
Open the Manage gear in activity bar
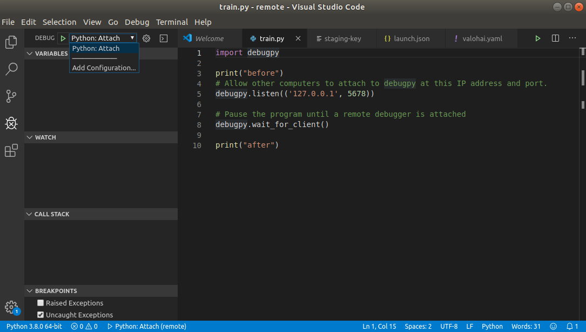tap(11, 307)
